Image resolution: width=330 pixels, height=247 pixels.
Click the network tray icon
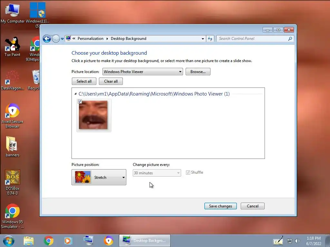tap(290, 241)
